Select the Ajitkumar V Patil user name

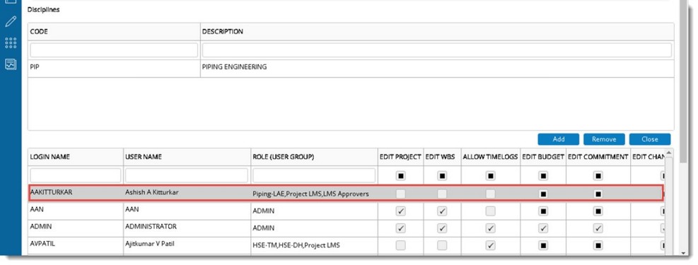click(x=187, y=245)
